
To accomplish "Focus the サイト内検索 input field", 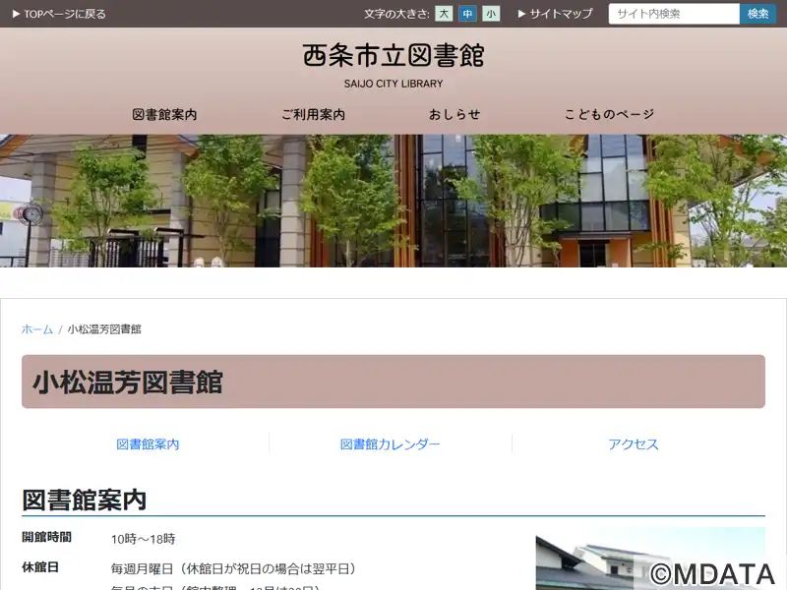I will (x=674, y=14).
